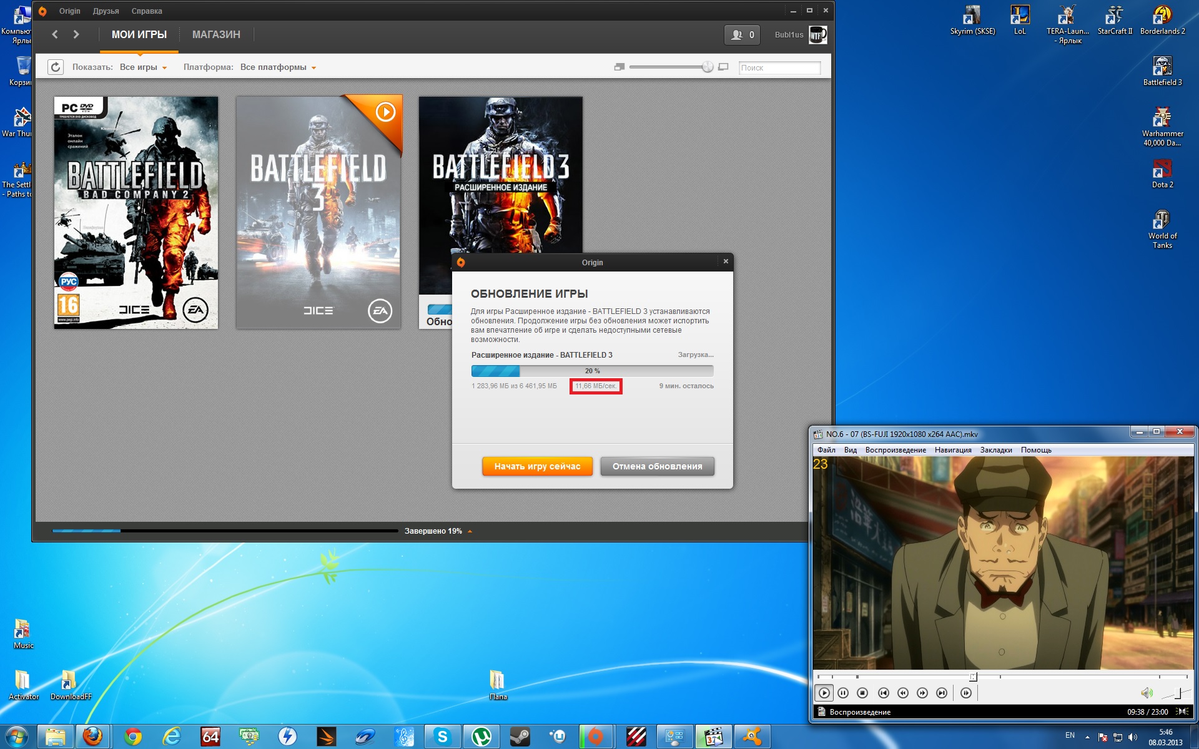Click the Origin tile-size slider handle
The image size is (1199, 749).
click(707, 67)
